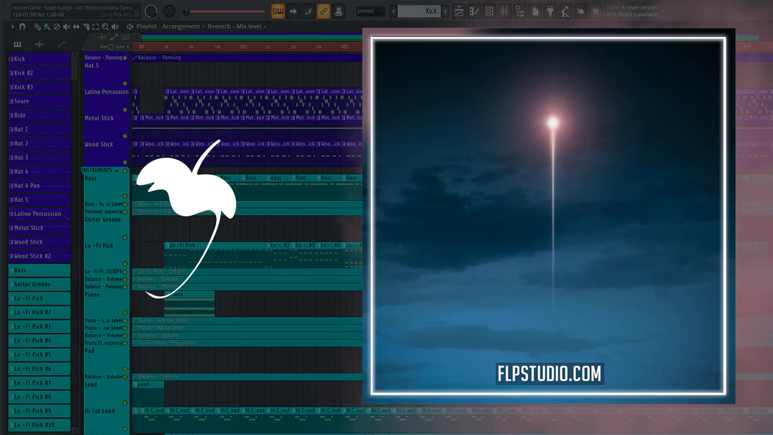Toggle the typing keyboard to piano button
This screenshot has width=773, height=435.
click(x=278, y=11)
